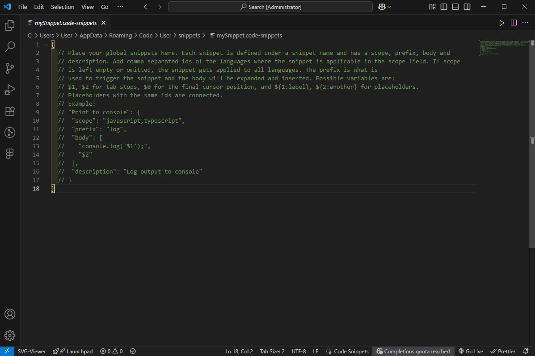
Task: Open the Source Control view
Action: pos(10,68)
